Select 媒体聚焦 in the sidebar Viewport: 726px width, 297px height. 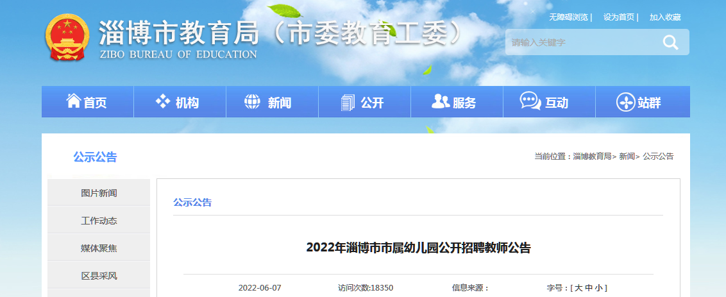[99, 248]
